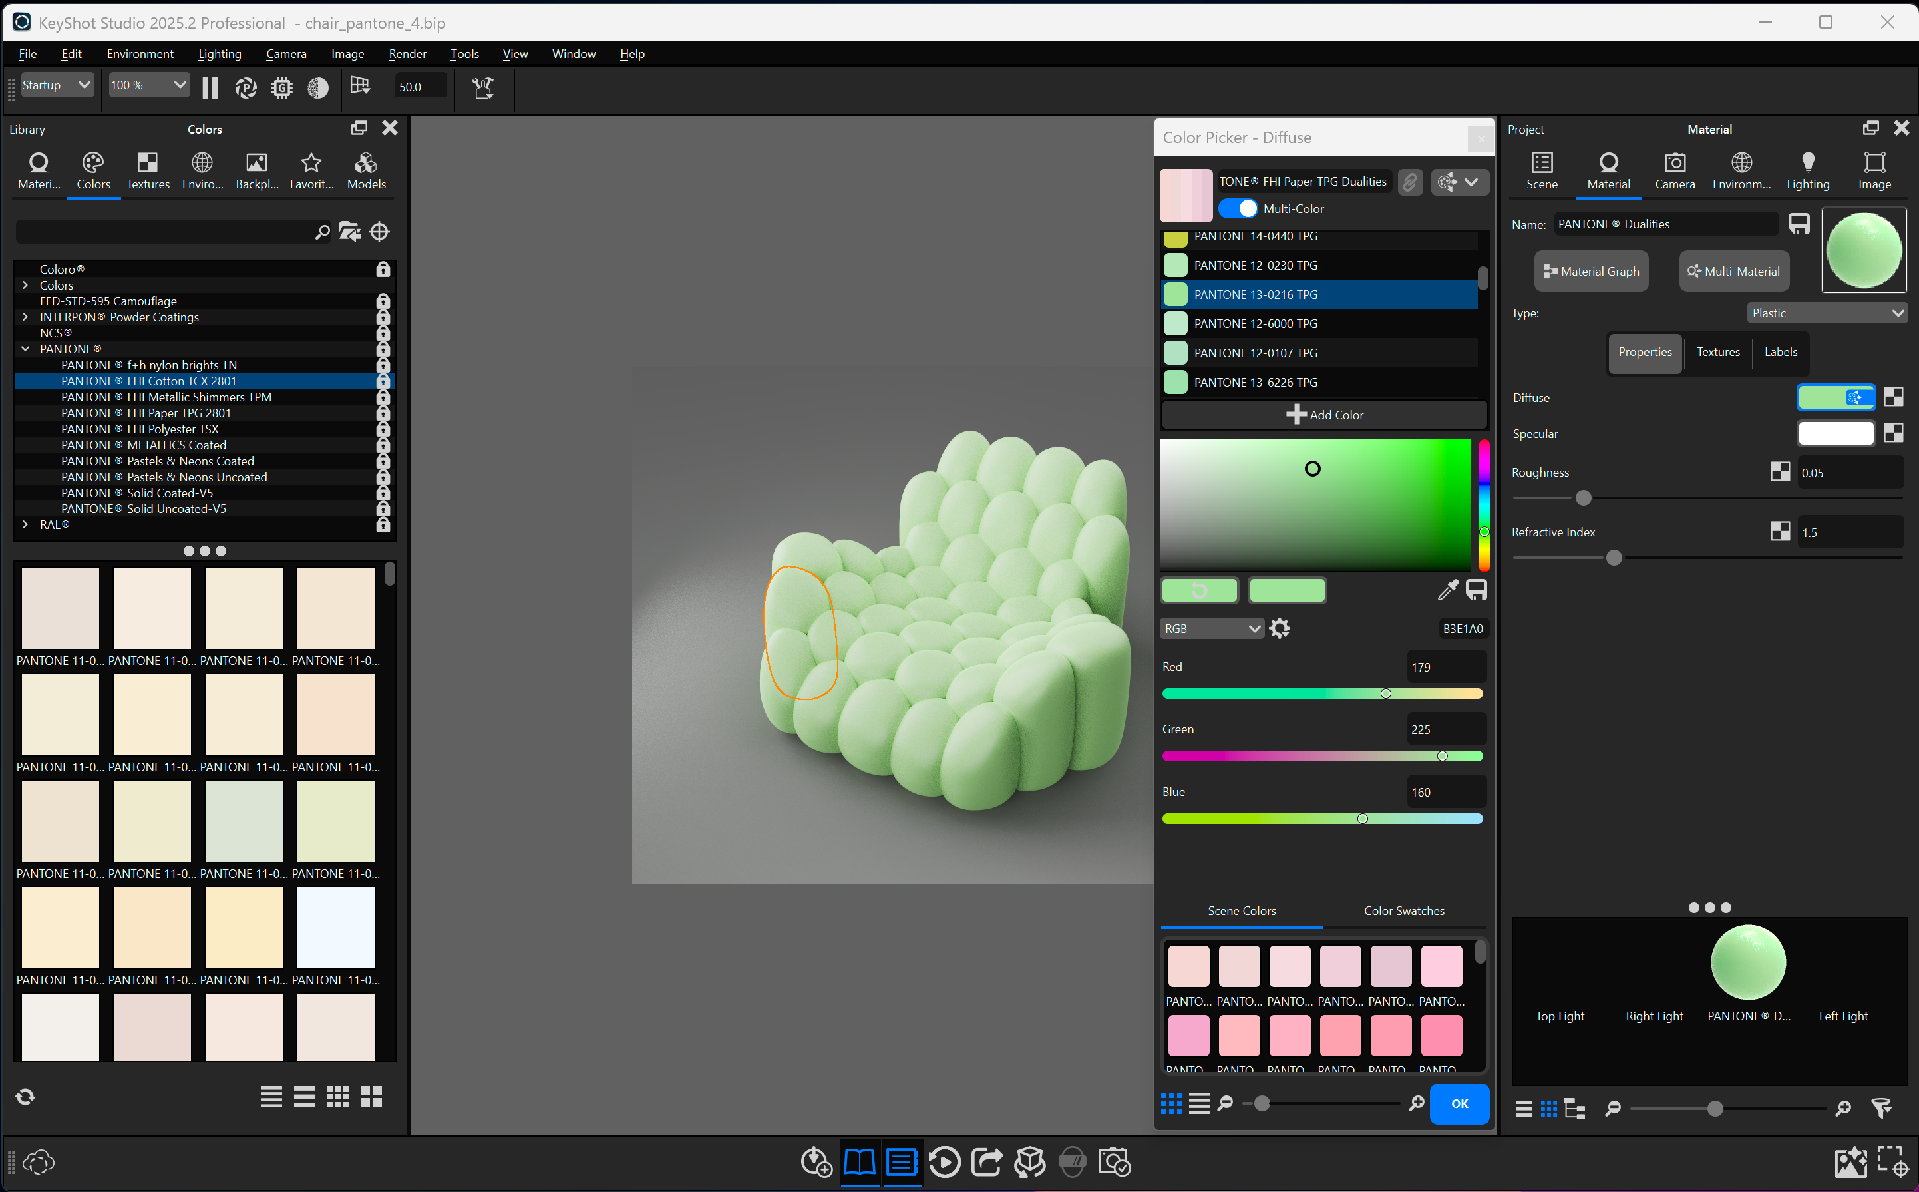Open the Models library tab

[367, 171]
